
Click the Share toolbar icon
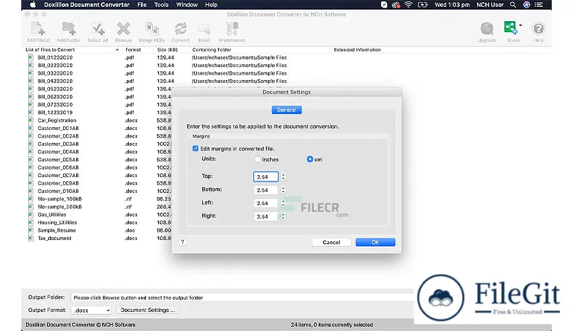click(x=511, y=28)
